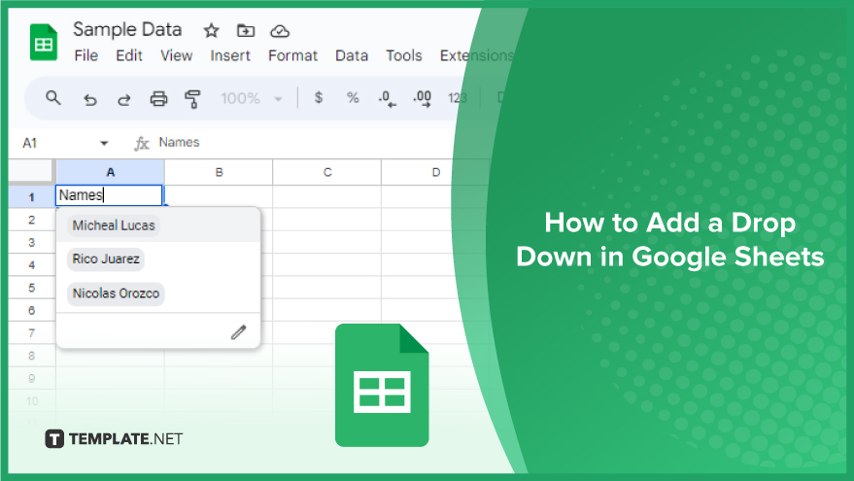Image resolution: width=854 pixels, height=481 pixels.
Task: Click the fx function icon
Action: point(142,143)
